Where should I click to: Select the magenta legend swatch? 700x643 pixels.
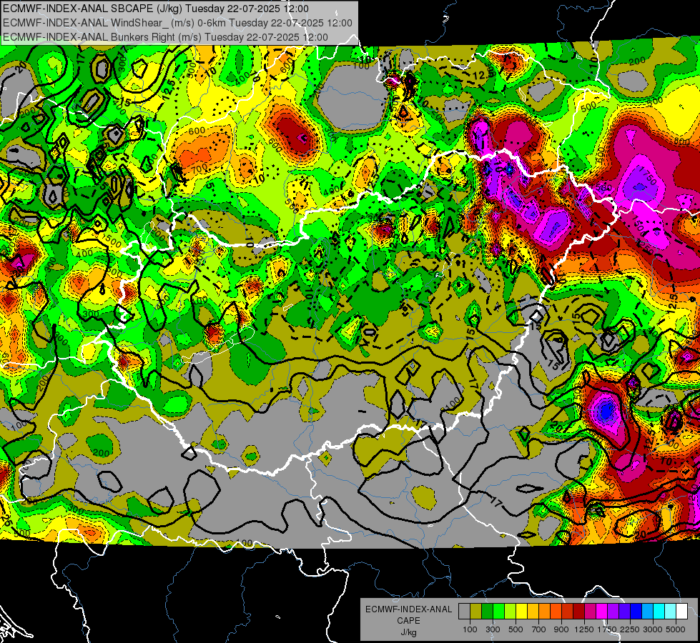coord(601,611)
